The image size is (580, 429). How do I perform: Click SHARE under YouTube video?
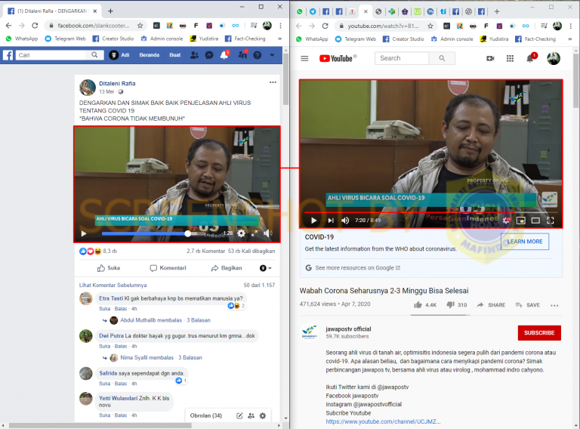pos(491,304)
